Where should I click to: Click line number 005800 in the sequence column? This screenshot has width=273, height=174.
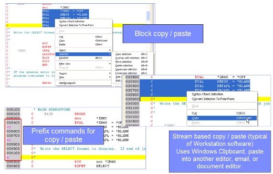[x=132, y=94]
